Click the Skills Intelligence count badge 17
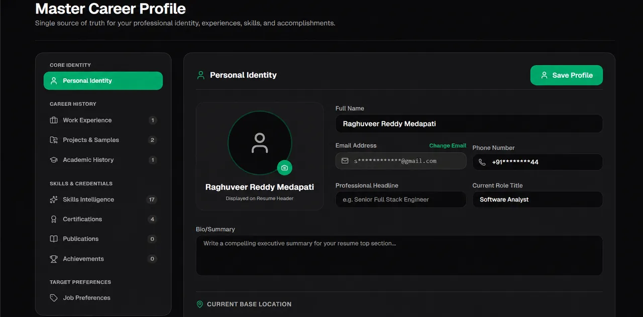 pos(152,199)
